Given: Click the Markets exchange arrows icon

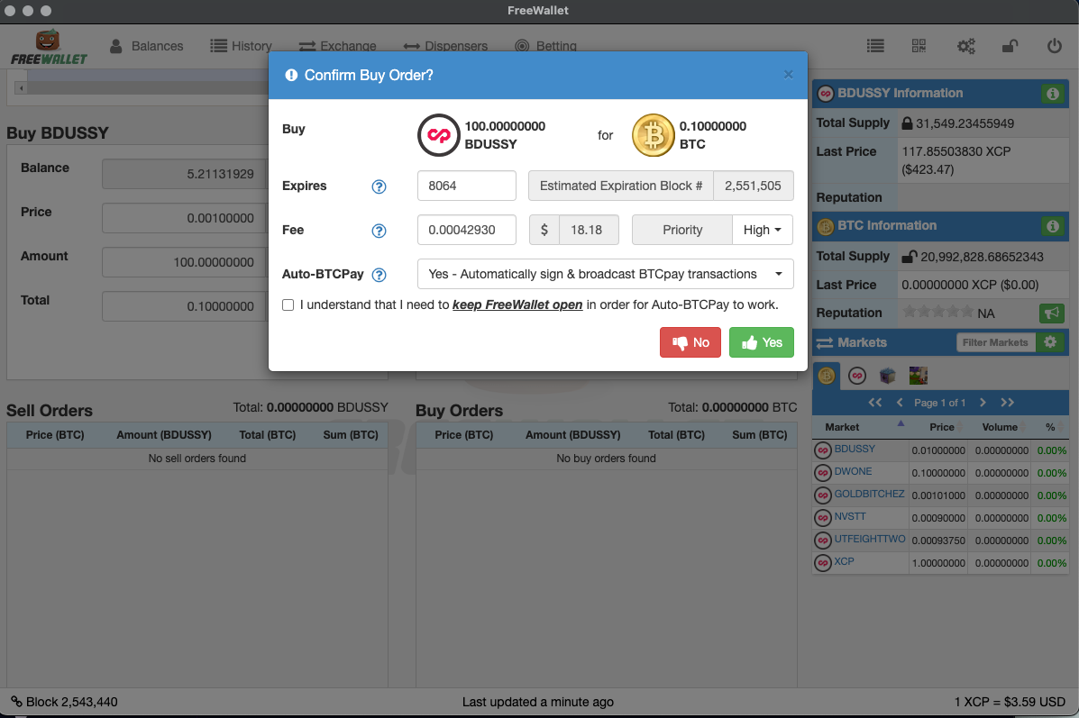Looking at the screenshot, I should tap(825, 342).
